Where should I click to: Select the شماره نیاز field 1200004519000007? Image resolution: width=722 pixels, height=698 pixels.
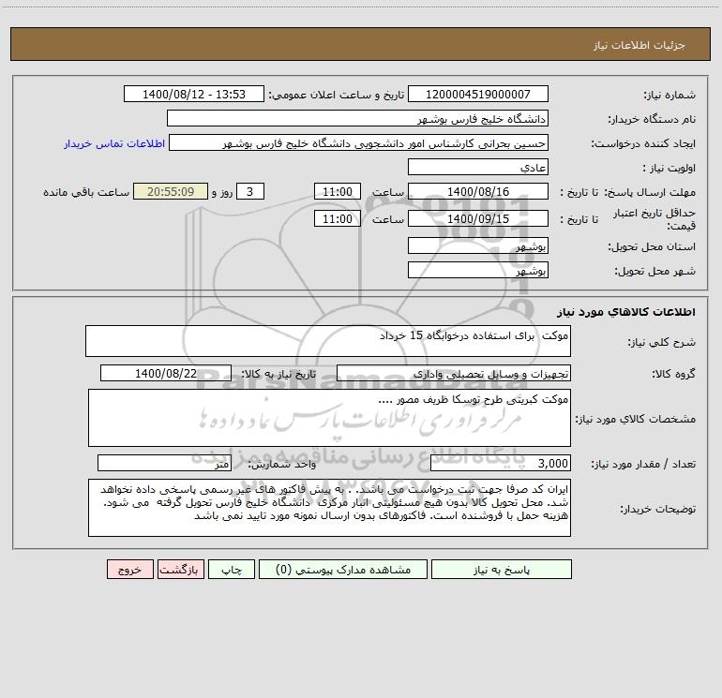(x=478, y=94)
